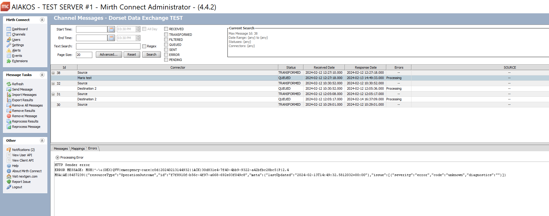Image resolution: width=549 pixels, height=216 pixels.
Task: Click the Export Results icon
Action: pos(9,100)
